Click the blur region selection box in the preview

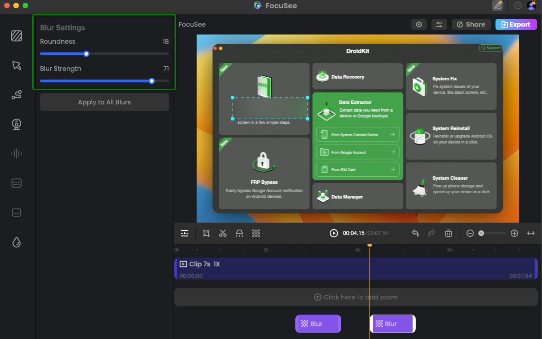270,108
